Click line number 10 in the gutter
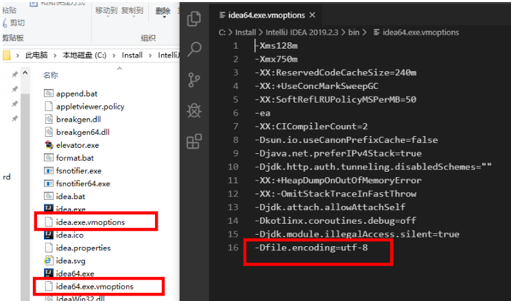Image resolution: width=511 pixels, height=301 pixels. point(233,167)
